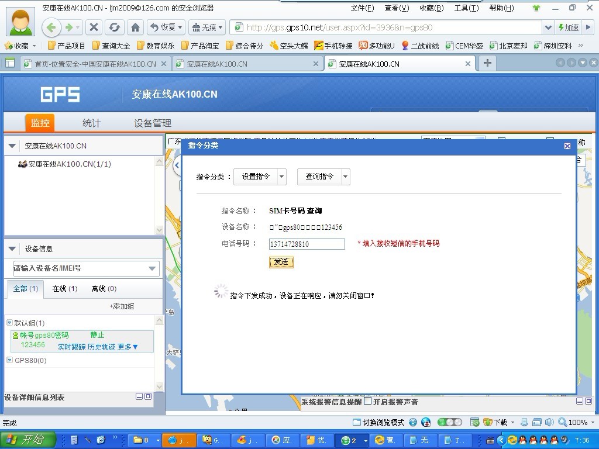This screenshot has height=449, width=599.
Task: Click the browser forward arrow button
Action: coord(69,27)
